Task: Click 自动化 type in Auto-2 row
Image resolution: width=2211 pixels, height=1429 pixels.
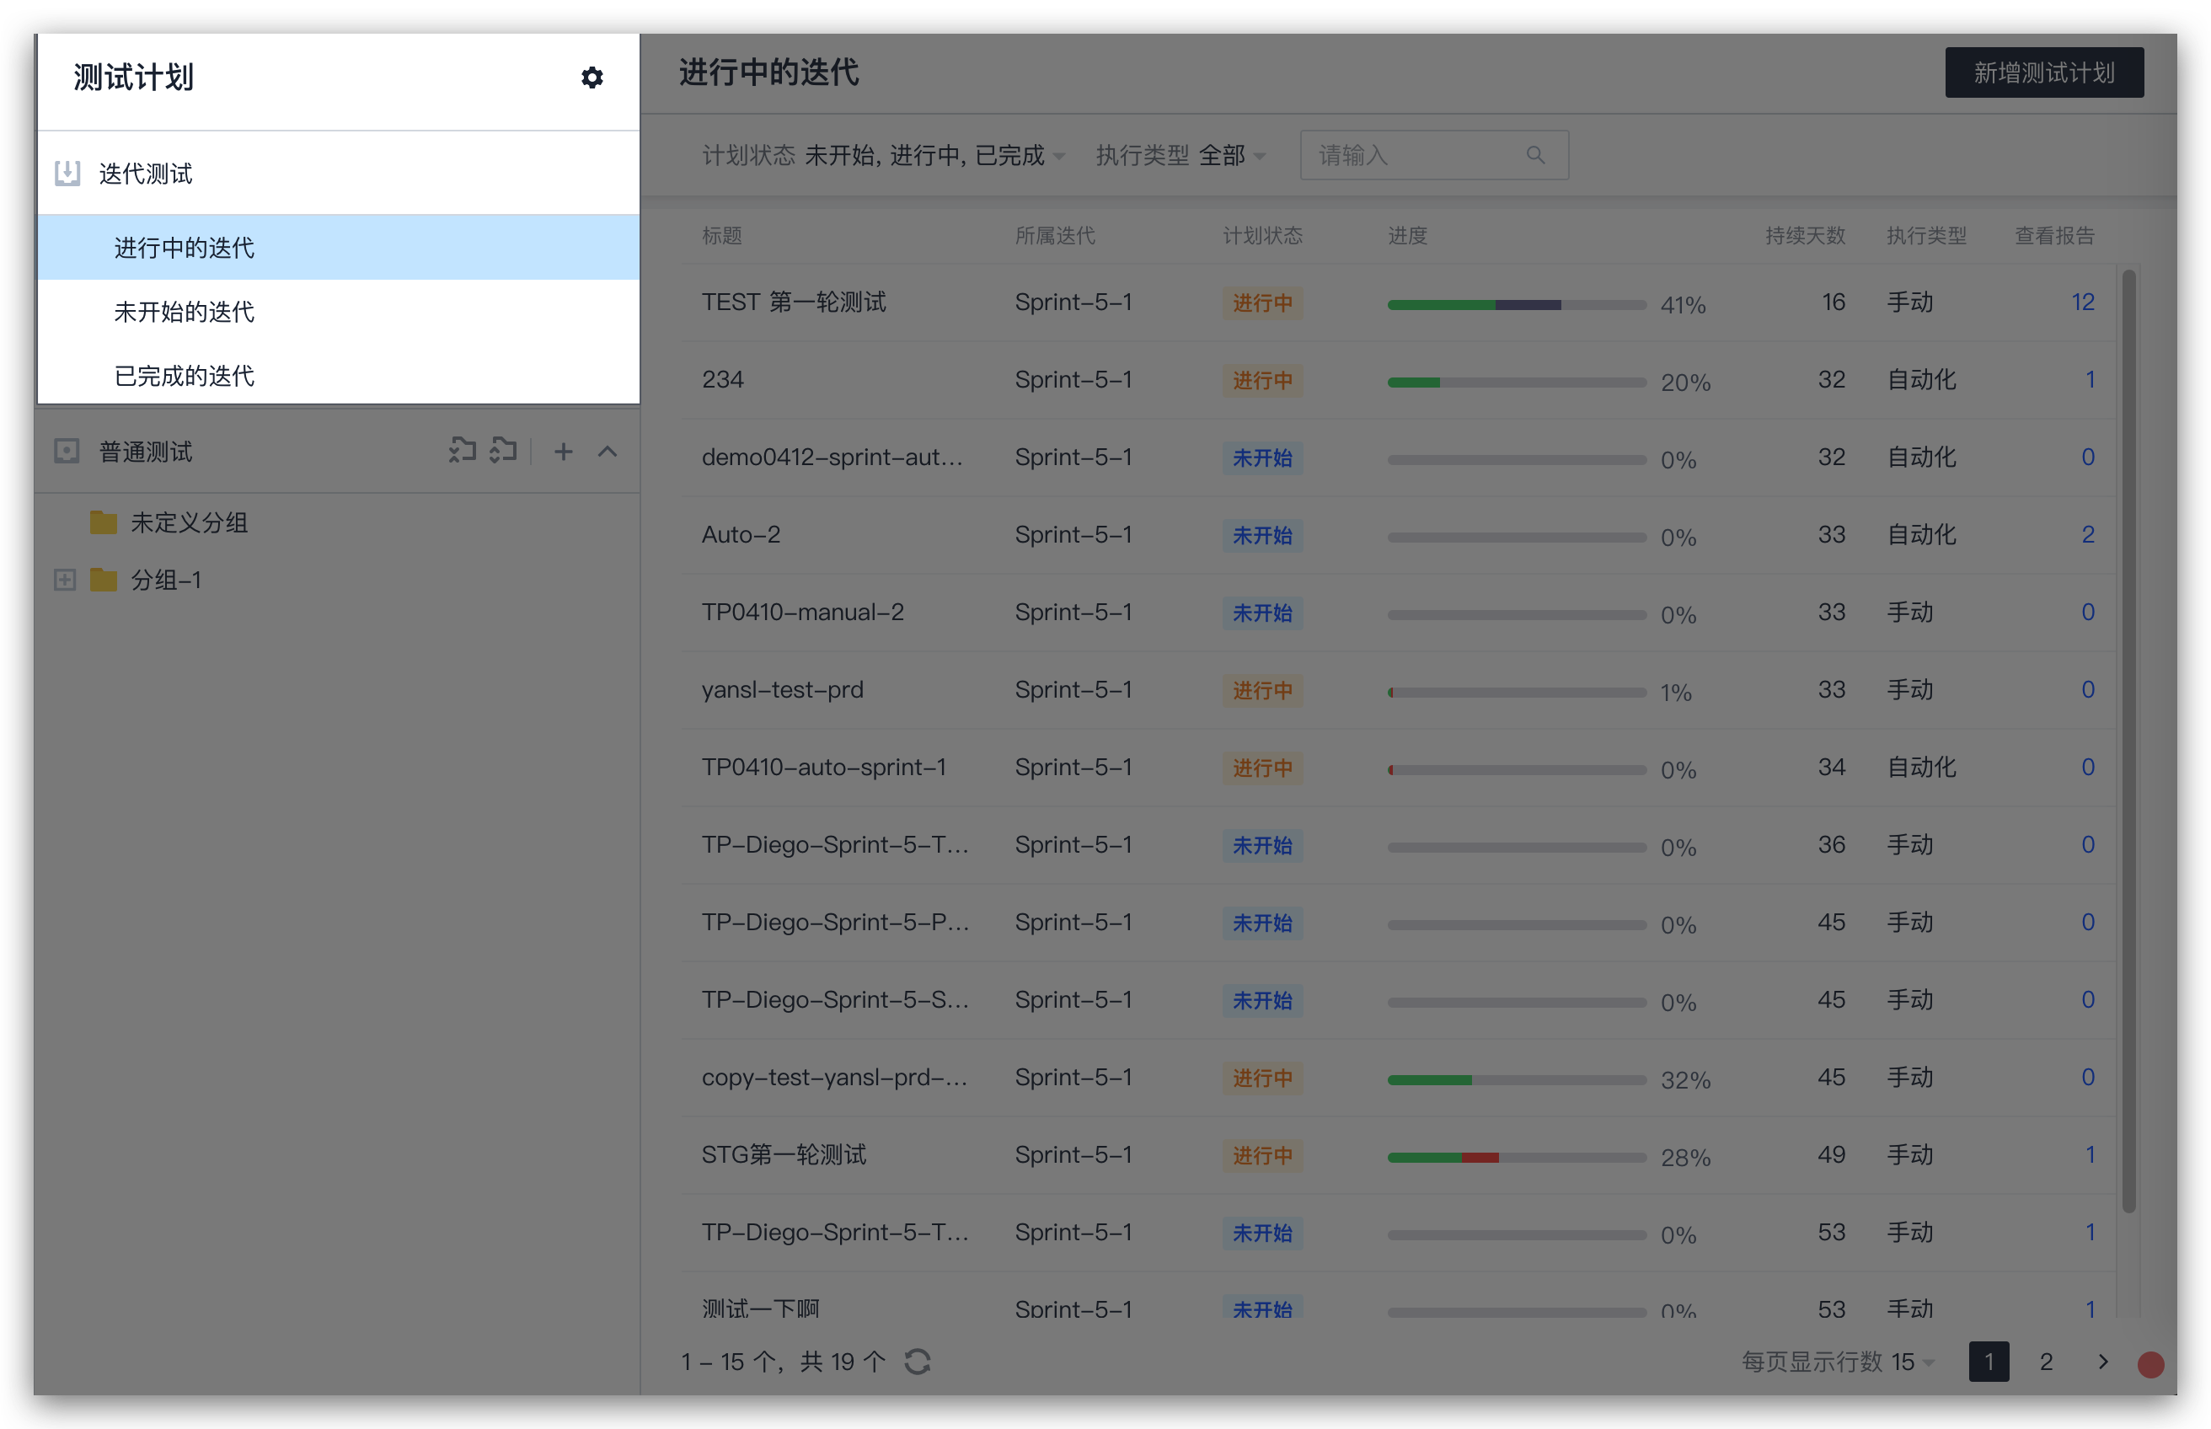Action: 1921,534
